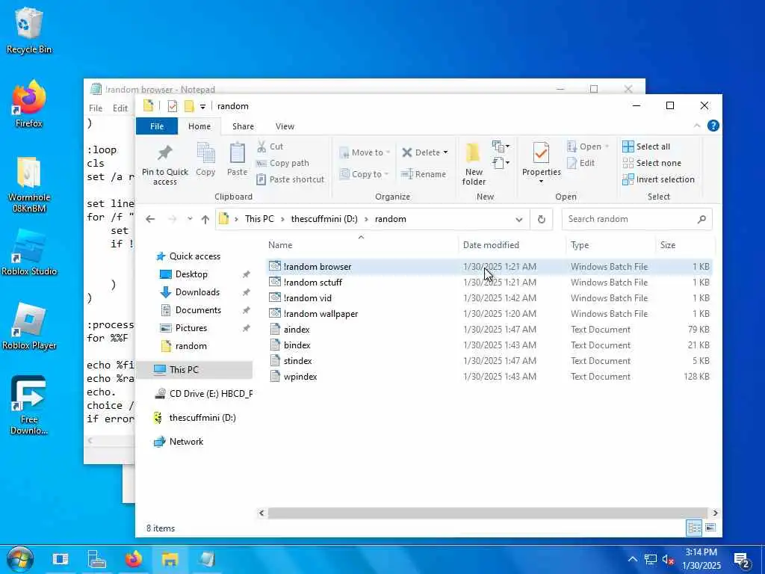Click the horizontal scrollbar in file list
The height and width of the screenshot is (574, 765).
point(487,513)
